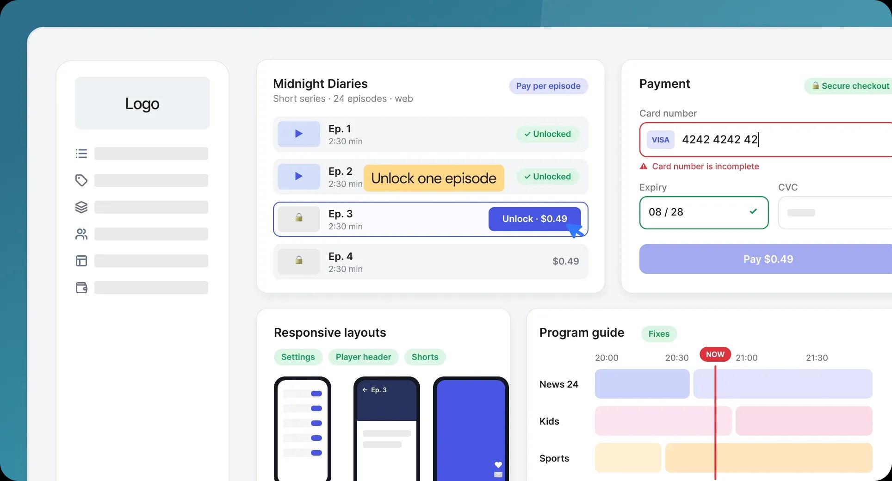This screenshot has height=481, width=892.
Task: Click the Unlocked badge on Ep. 1
Action: coord(547,134)
